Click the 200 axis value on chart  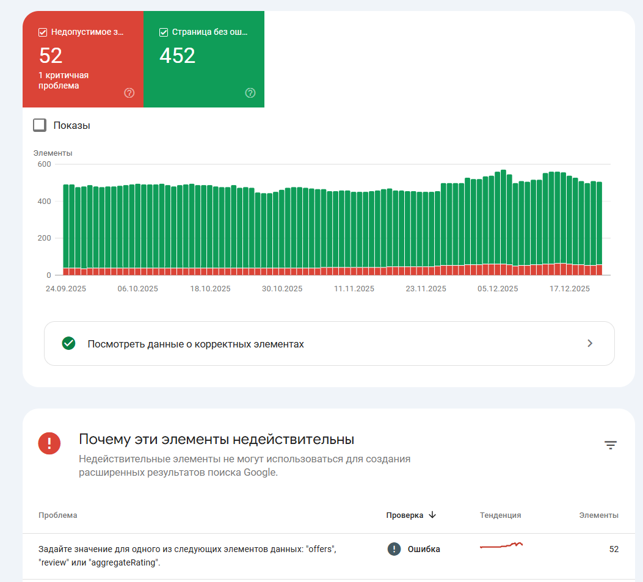45,238
